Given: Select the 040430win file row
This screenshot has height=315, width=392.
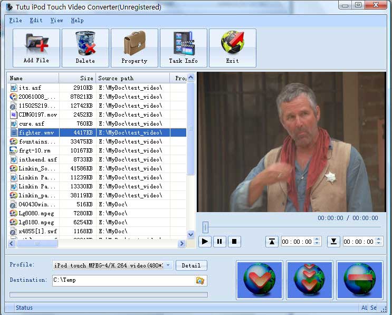Looking at the screenshot, I should click(98, 204).
